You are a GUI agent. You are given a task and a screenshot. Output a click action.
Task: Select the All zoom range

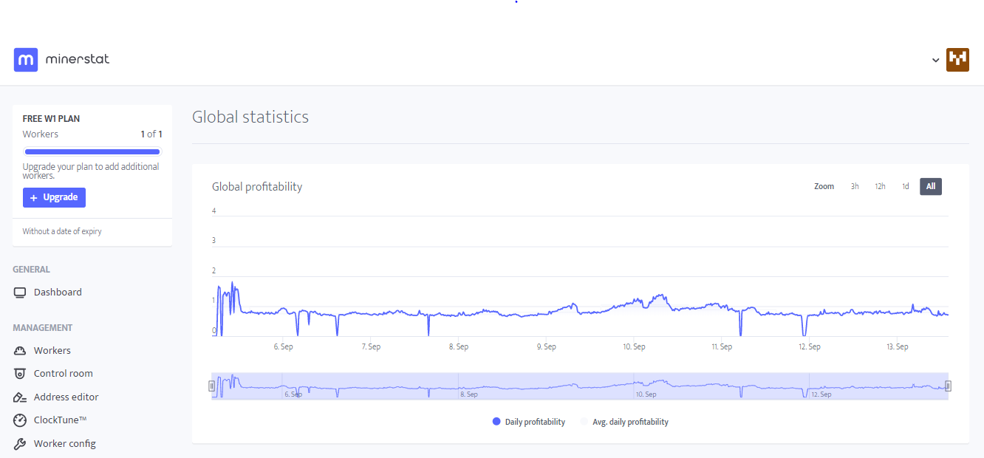click(930, 186)
